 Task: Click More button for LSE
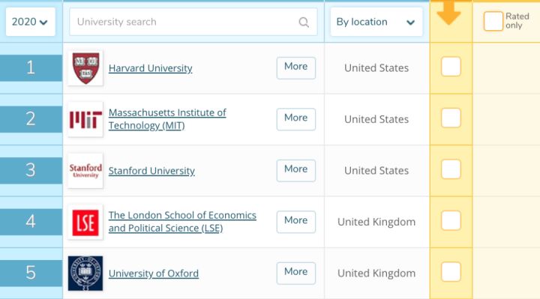pyautogui.click(x=295, y=222)
